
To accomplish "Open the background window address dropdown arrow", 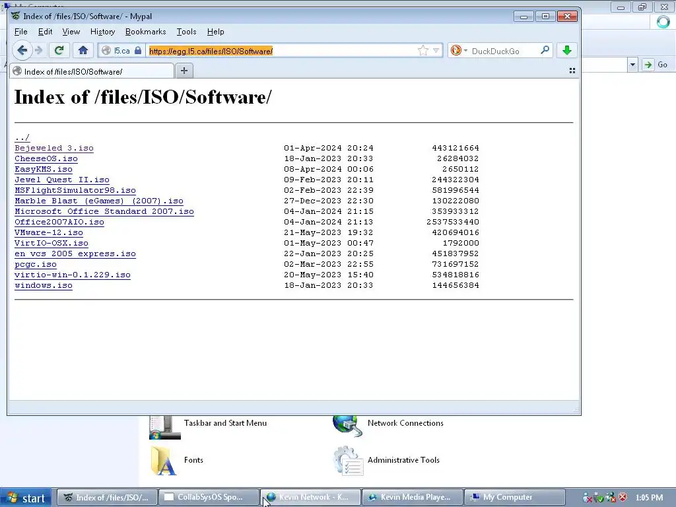I will (632, 65).
